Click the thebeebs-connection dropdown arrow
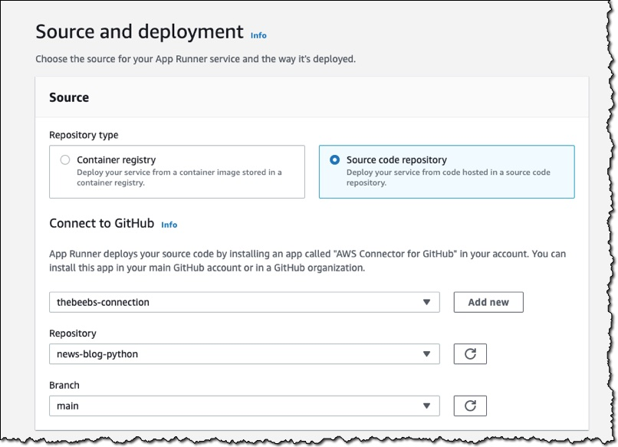The width and height of the screenshot is (618, 447). (426, 302)
